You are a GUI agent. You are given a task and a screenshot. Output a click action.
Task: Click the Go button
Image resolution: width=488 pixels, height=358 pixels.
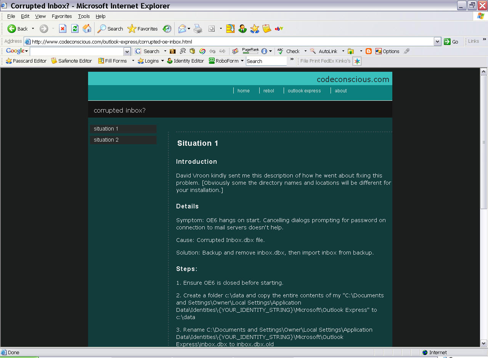(451, 42)
